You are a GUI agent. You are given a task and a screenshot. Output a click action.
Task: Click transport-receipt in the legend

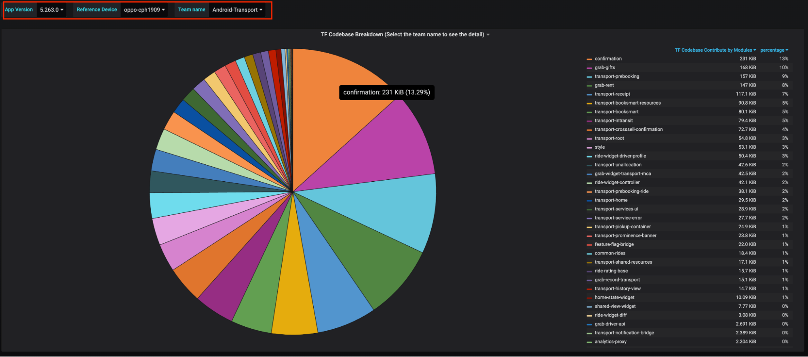pos(612,94)
